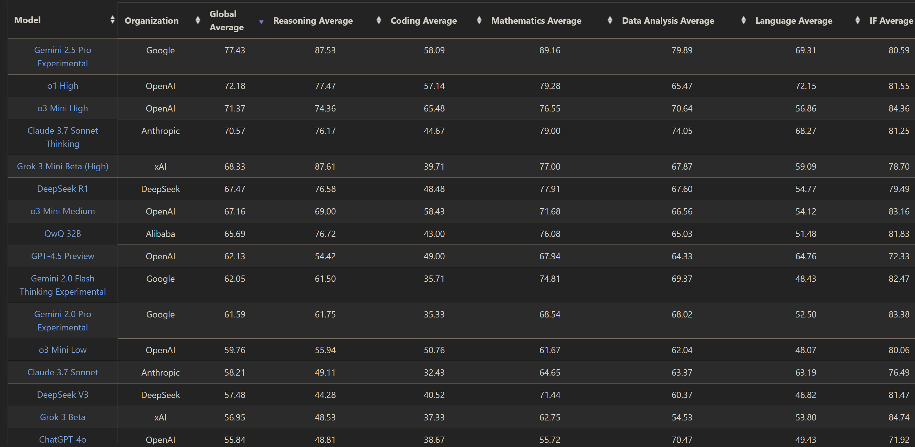Viewport: 915px width, 447px height.
Task: Open Gemini 2.5 Pro Experimental link
Action: pyautogui.click(x=63, y=57)
